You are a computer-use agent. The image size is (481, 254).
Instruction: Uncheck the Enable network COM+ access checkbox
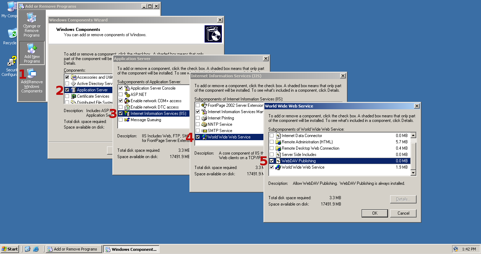[x=121, y=101]
